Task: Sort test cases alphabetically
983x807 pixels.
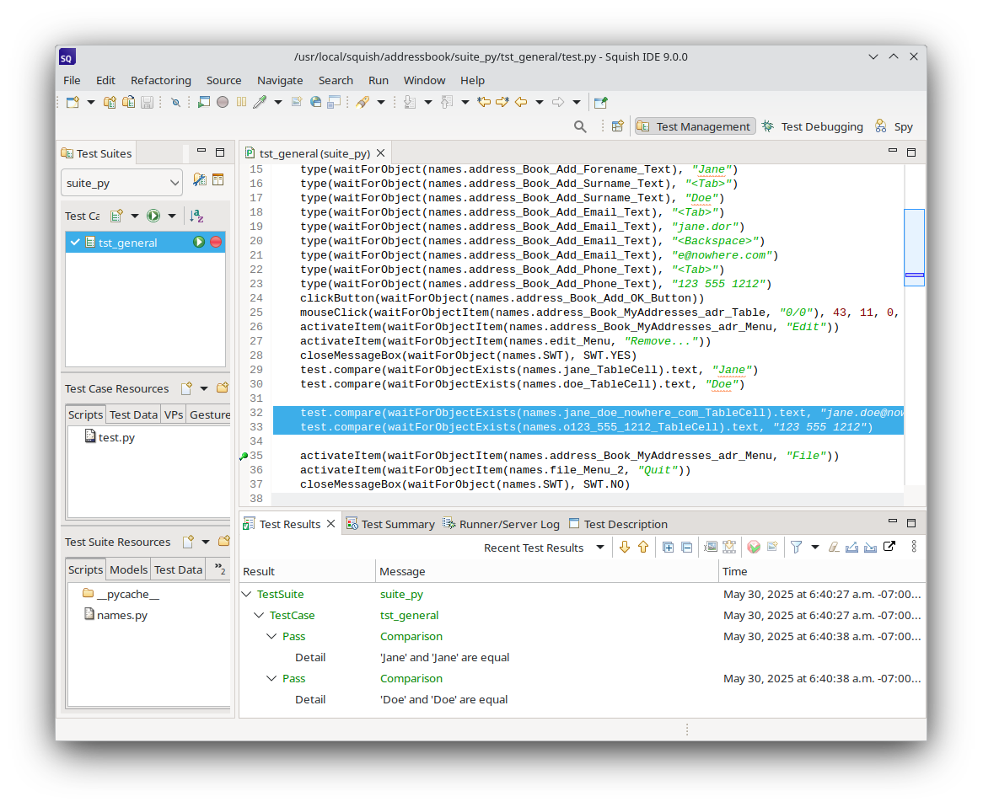Action: [x=196, y=216]
